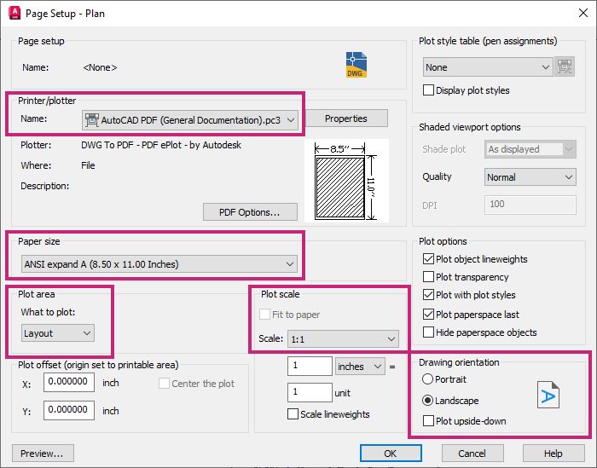
Task: Click the scale inches value field
Action: click(310, 366)
